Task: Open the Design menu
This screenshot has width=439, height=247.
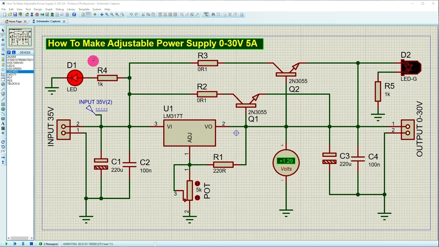Action: tap(38, 9)
